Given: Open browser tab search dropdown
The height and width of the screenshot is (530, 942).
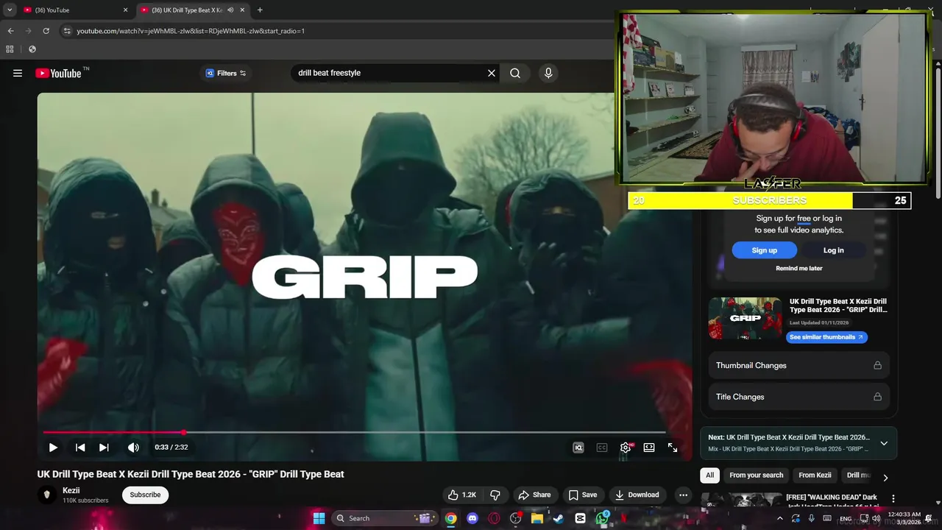Looking at the screenshot, I should coord(10,10).
